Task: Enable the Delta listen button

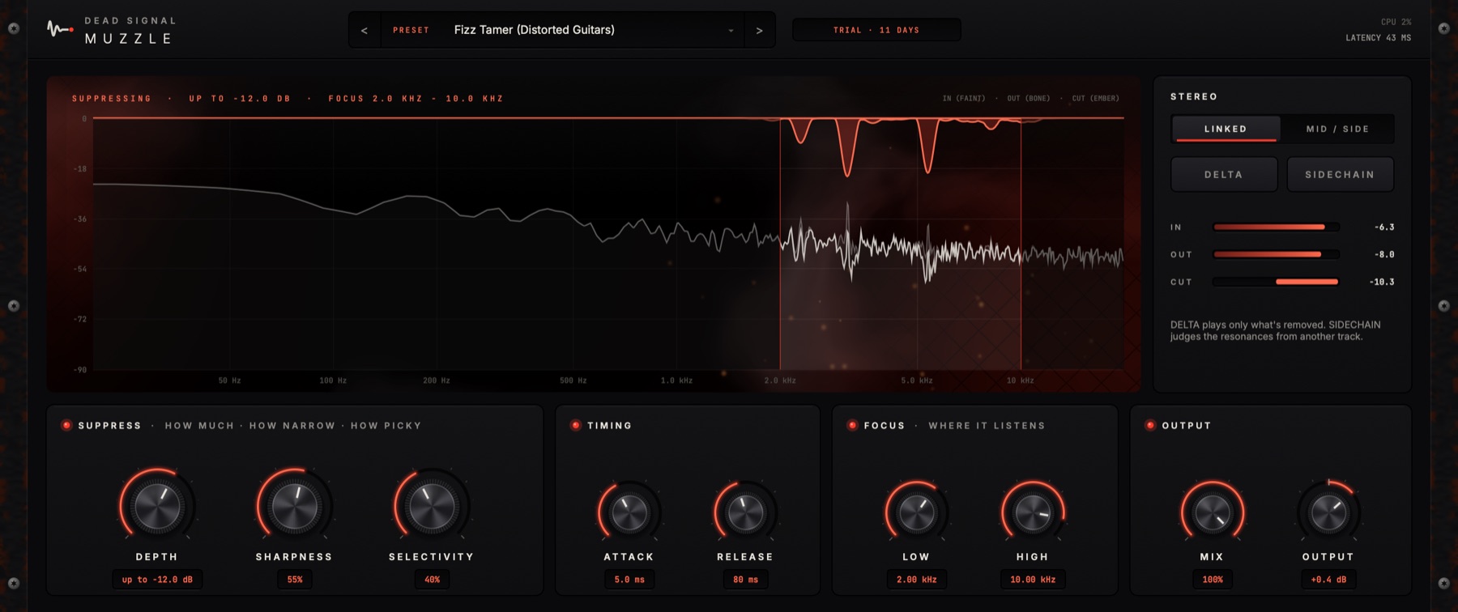Action: (1224, 174)
